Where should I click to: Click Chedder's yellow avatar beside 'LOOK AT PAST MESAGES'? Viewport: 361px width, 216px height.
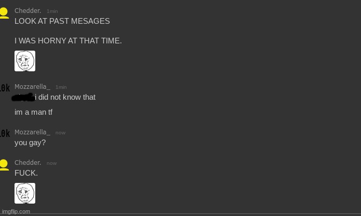click(x=4, y=13)
